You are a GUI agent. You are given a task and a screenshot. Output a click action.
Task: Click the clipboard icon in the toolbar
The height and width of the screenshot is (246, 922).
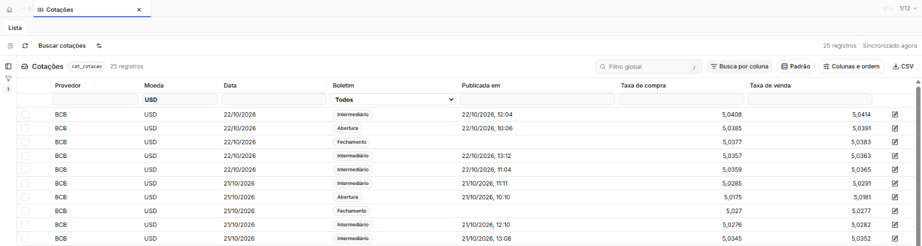pyautogui.click(x=10, y=46)
